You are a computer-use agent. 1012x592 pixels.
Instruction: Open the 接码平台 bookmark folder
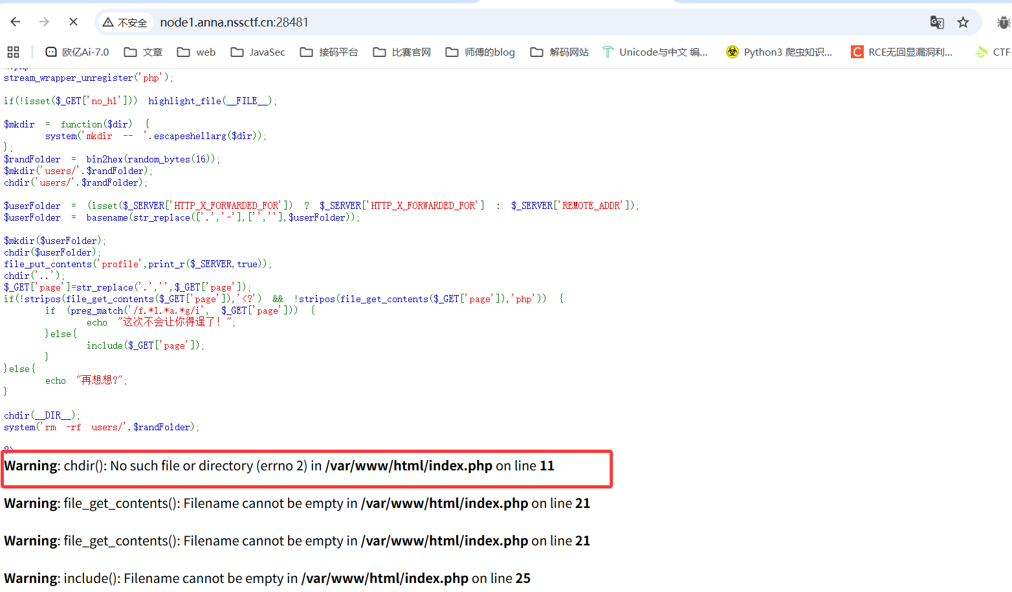point(329,52)
